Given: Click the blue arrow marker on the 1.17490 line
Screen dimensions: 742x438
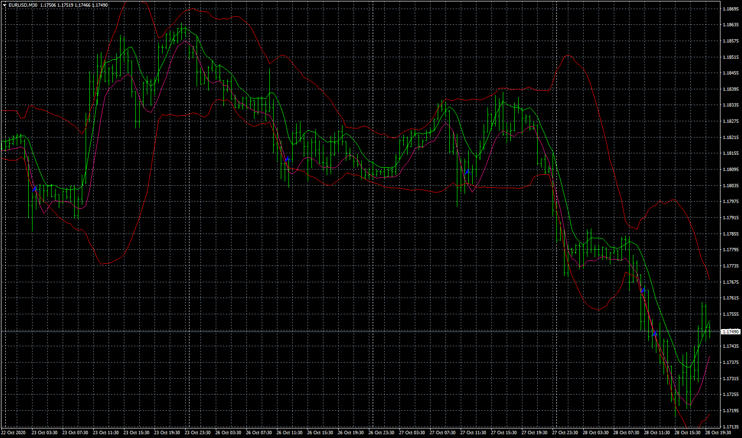Looking at the screenshot, I should pyautogui.click(x=655, y=334).
